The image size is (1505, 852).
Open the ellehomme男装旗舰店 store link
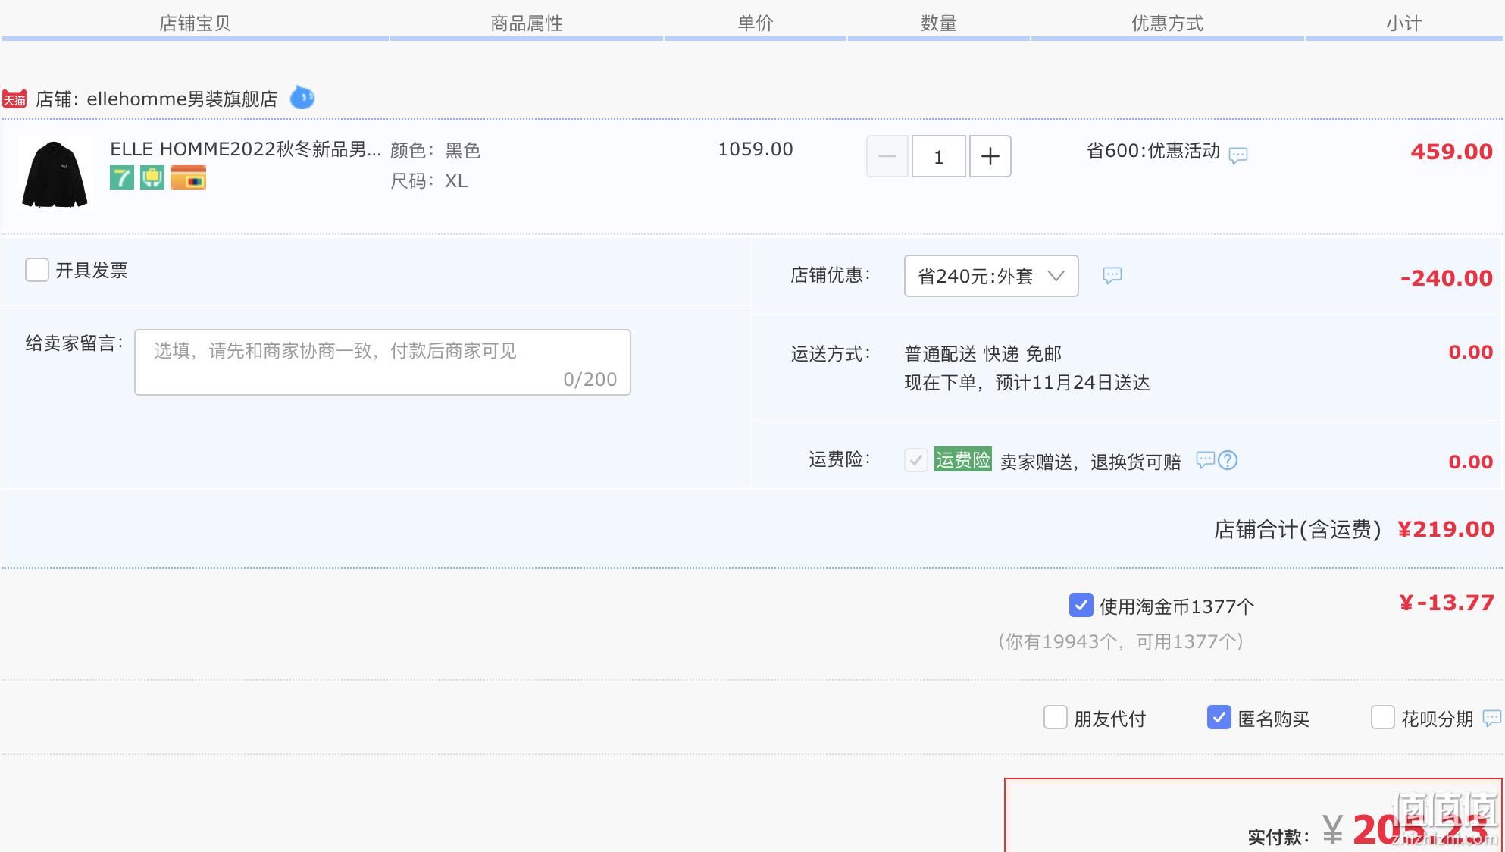[x=182, y=99]
